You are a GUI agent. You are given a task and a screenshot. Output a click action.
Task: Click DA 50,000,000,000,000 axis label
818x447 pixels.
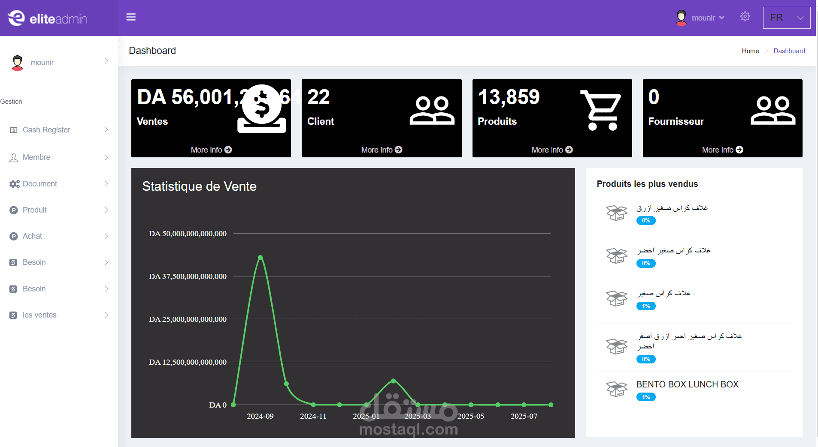coord(188,234)
